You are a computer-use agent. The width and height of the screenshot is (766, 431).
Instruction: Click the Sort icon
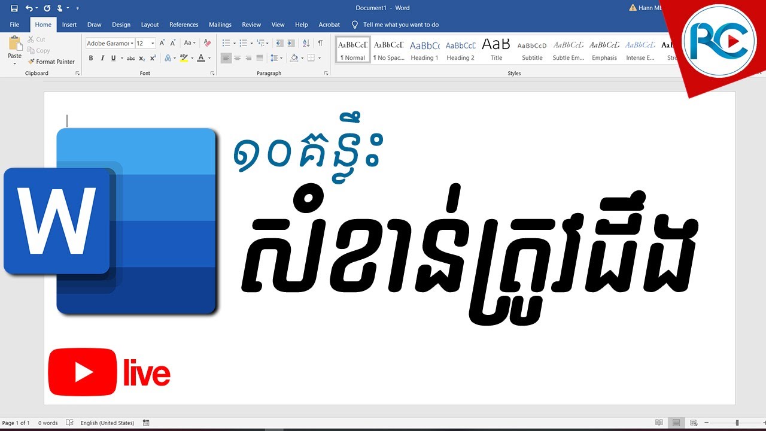click(x=306, y=43)
